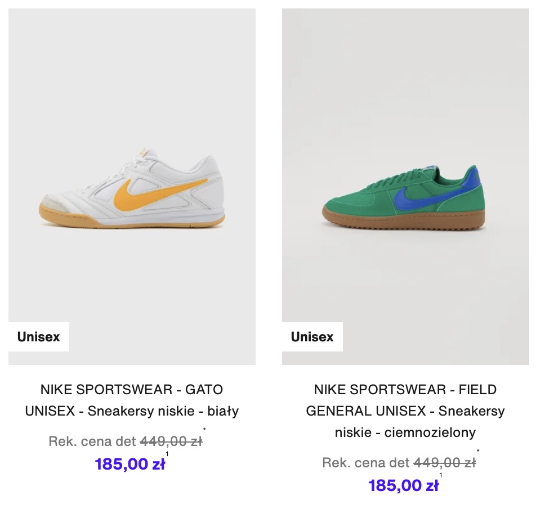This screenshot has height=505, width=536.
Task: Open the white Nike Gato shoe photo
Action: (132, 187)
